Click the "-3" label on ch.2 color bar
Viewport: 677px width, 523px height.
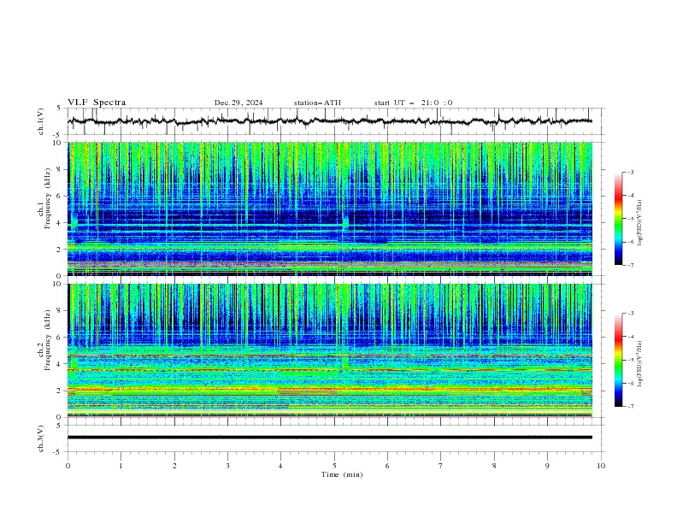point(630,314)
